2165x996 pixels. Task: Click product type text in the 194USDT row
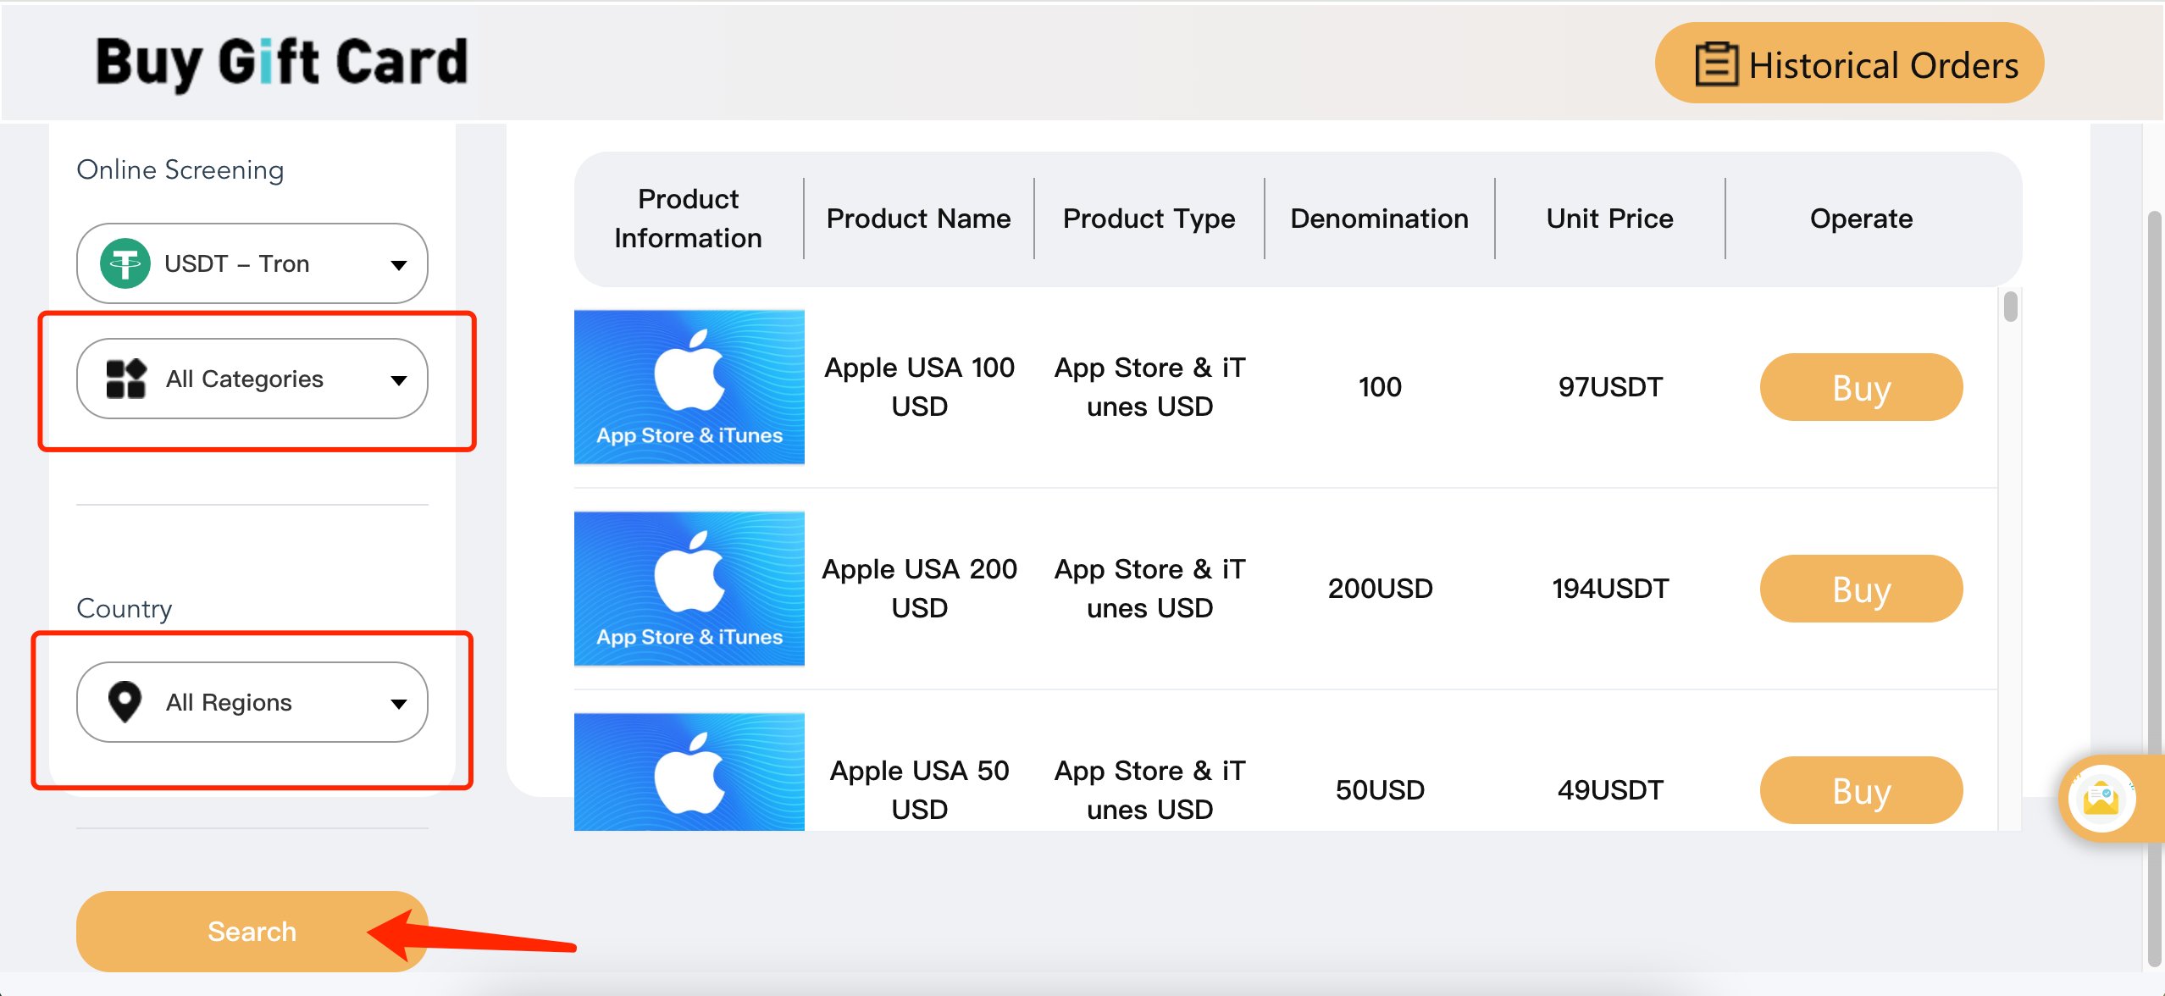point(1149,589)
